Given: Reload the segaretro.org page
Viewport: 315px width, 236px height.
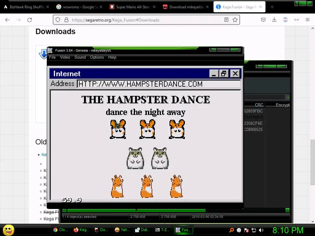Looking at the screenshot, I should click(x=30, y=20).
